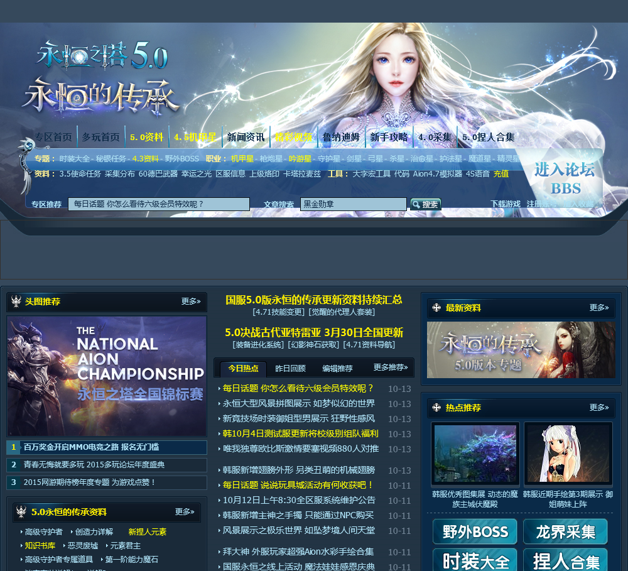628x571 pixels.
Task: Click the magnifier search button
Action: [x=425, y=204]
